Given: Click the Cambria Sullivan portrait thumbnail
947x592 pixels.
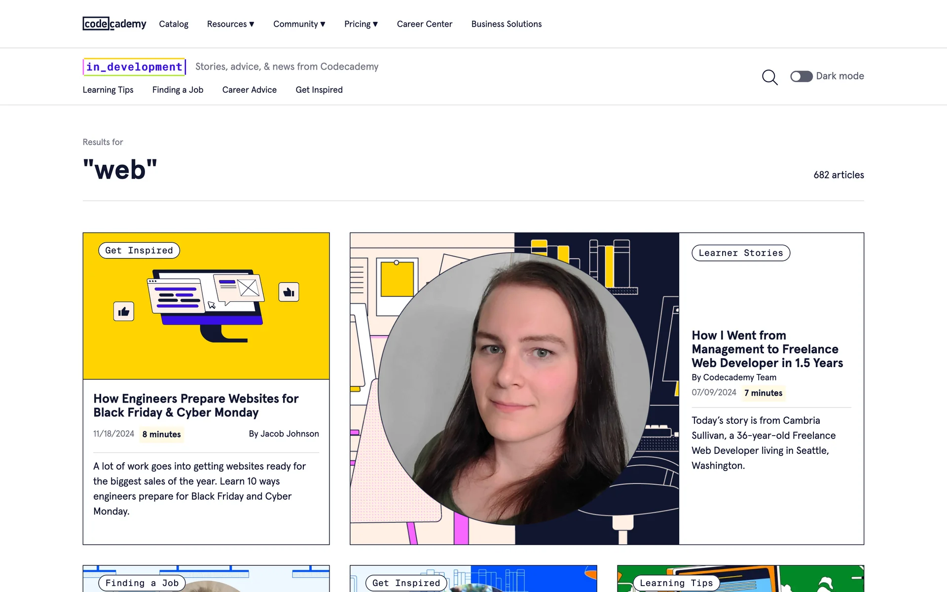Looking at the screenshot, I should 514,388.
